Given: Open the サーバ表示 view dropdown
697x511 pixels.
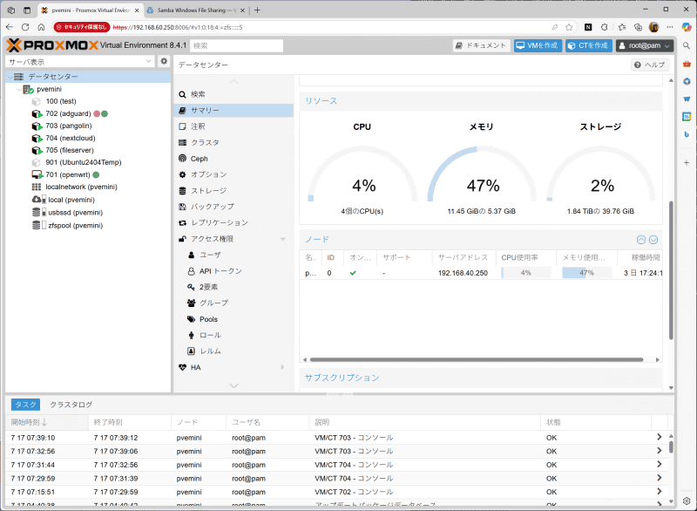Looking at the screenshot, I should coord(148,61).
